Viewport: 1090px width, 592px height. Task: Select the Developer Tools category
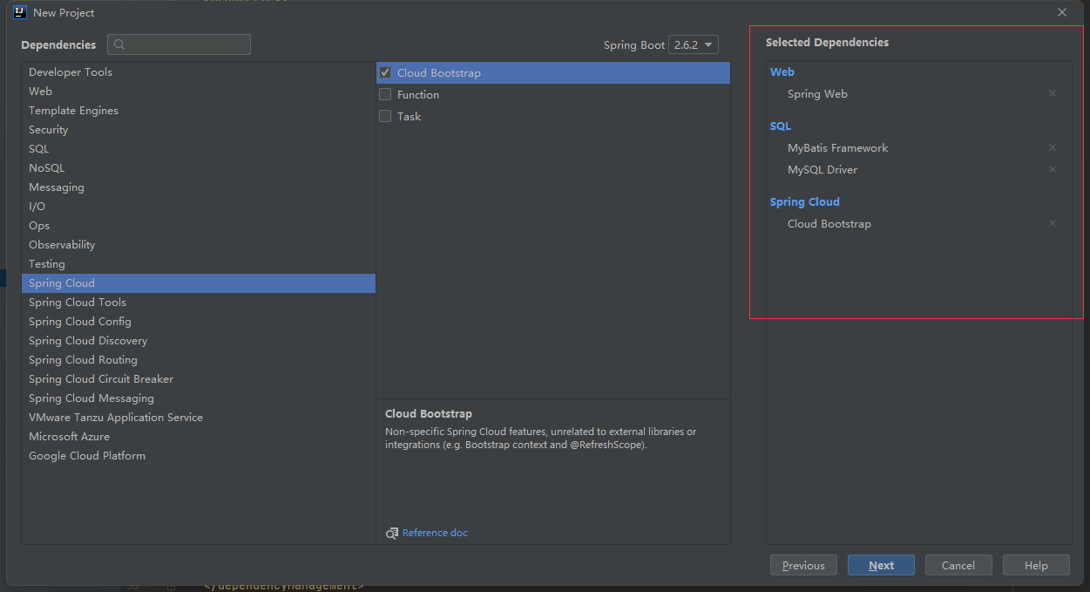coord(199,72)
